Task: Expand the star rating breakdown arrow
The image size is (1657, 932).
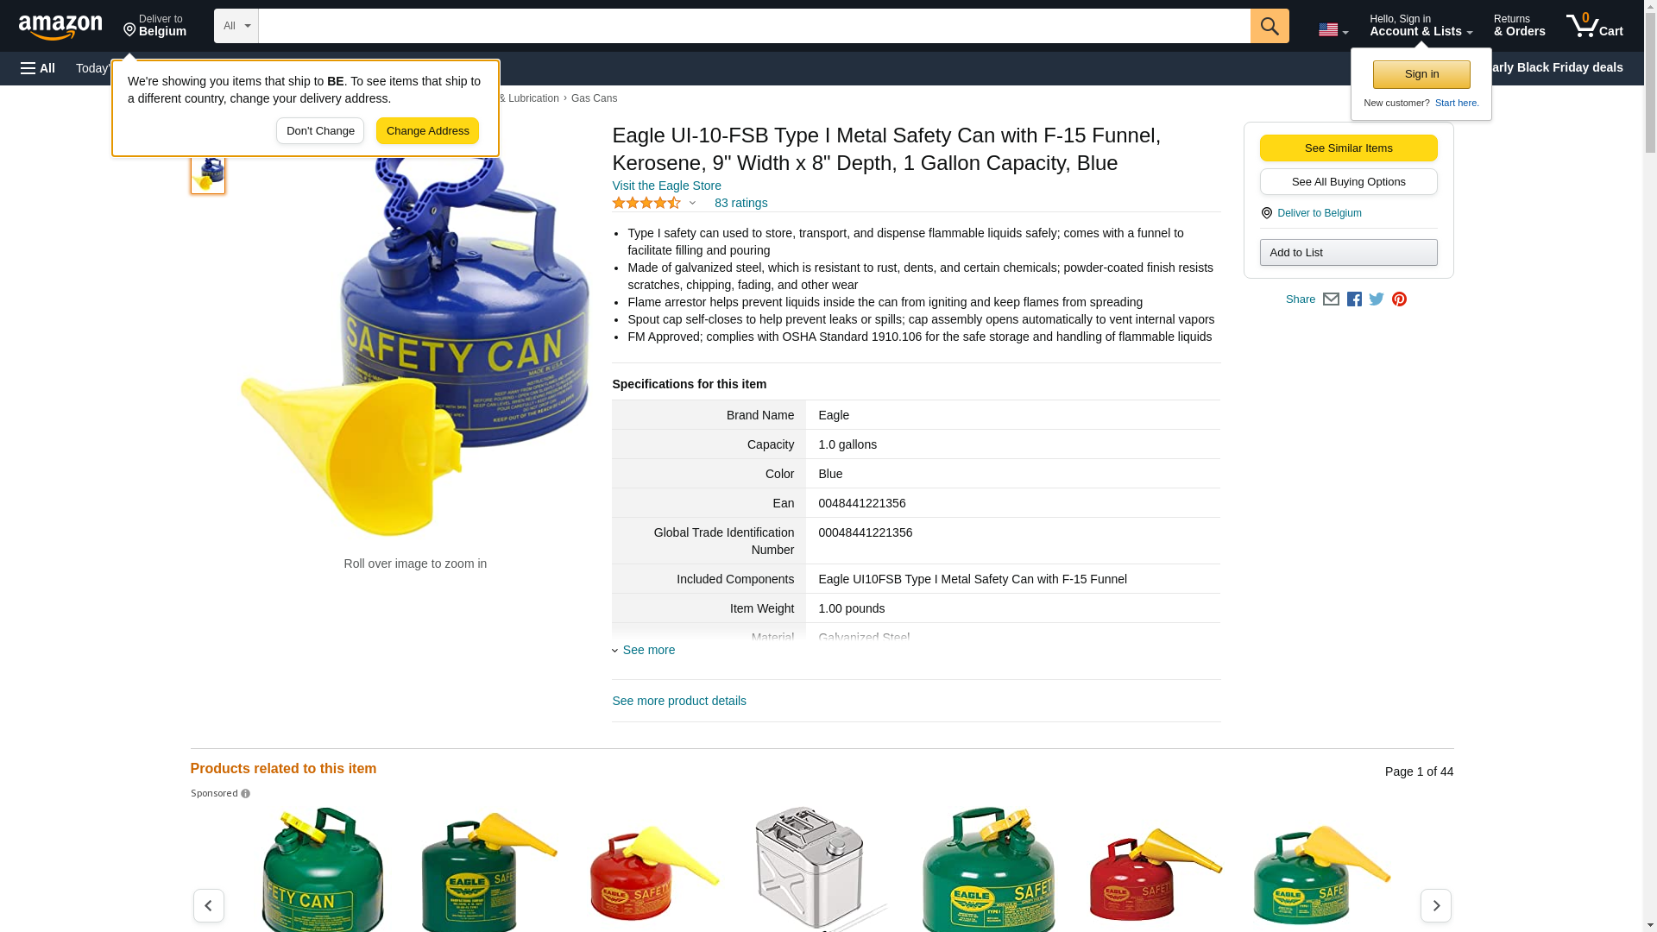Action: pos(692,203)
